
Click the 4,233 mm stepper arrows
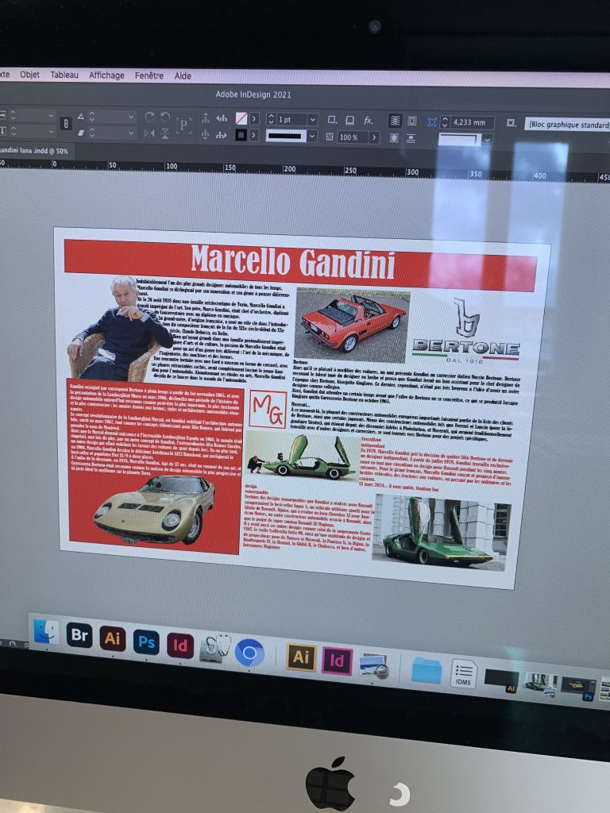coord(445,122)
